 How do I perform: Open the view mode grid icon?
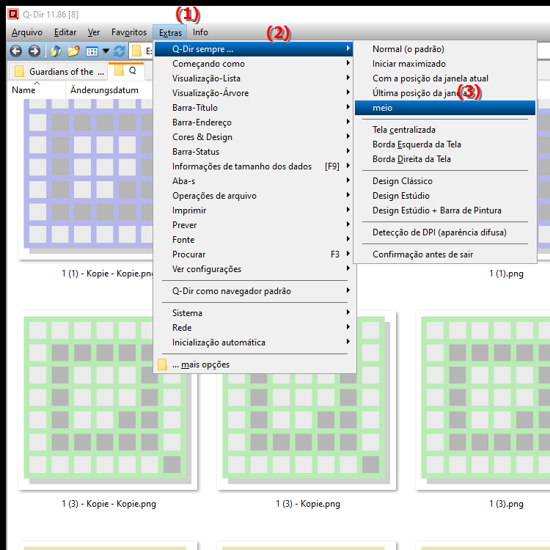92,51
